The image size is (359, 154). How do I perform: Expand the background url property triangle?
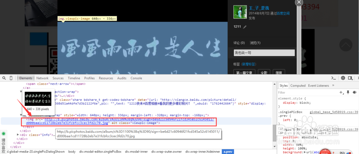[x=304, y=152]
